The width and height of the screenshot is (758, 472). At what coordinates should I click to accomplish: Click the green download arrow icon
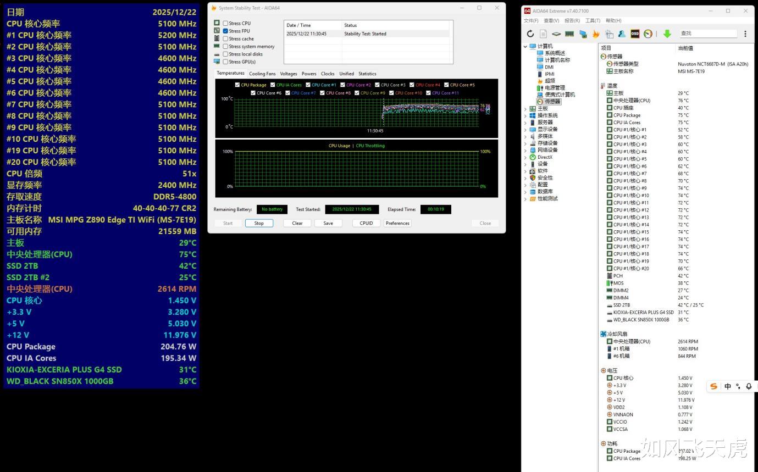tap(667, 34)
